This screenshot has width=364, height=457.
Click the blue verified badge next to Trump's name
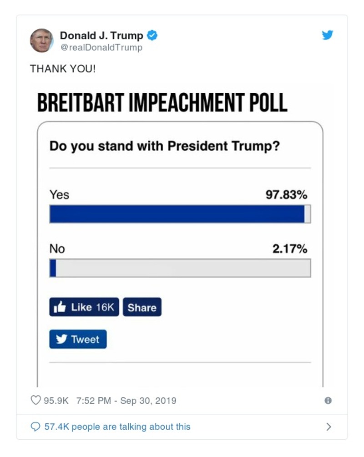click(151, 35)
